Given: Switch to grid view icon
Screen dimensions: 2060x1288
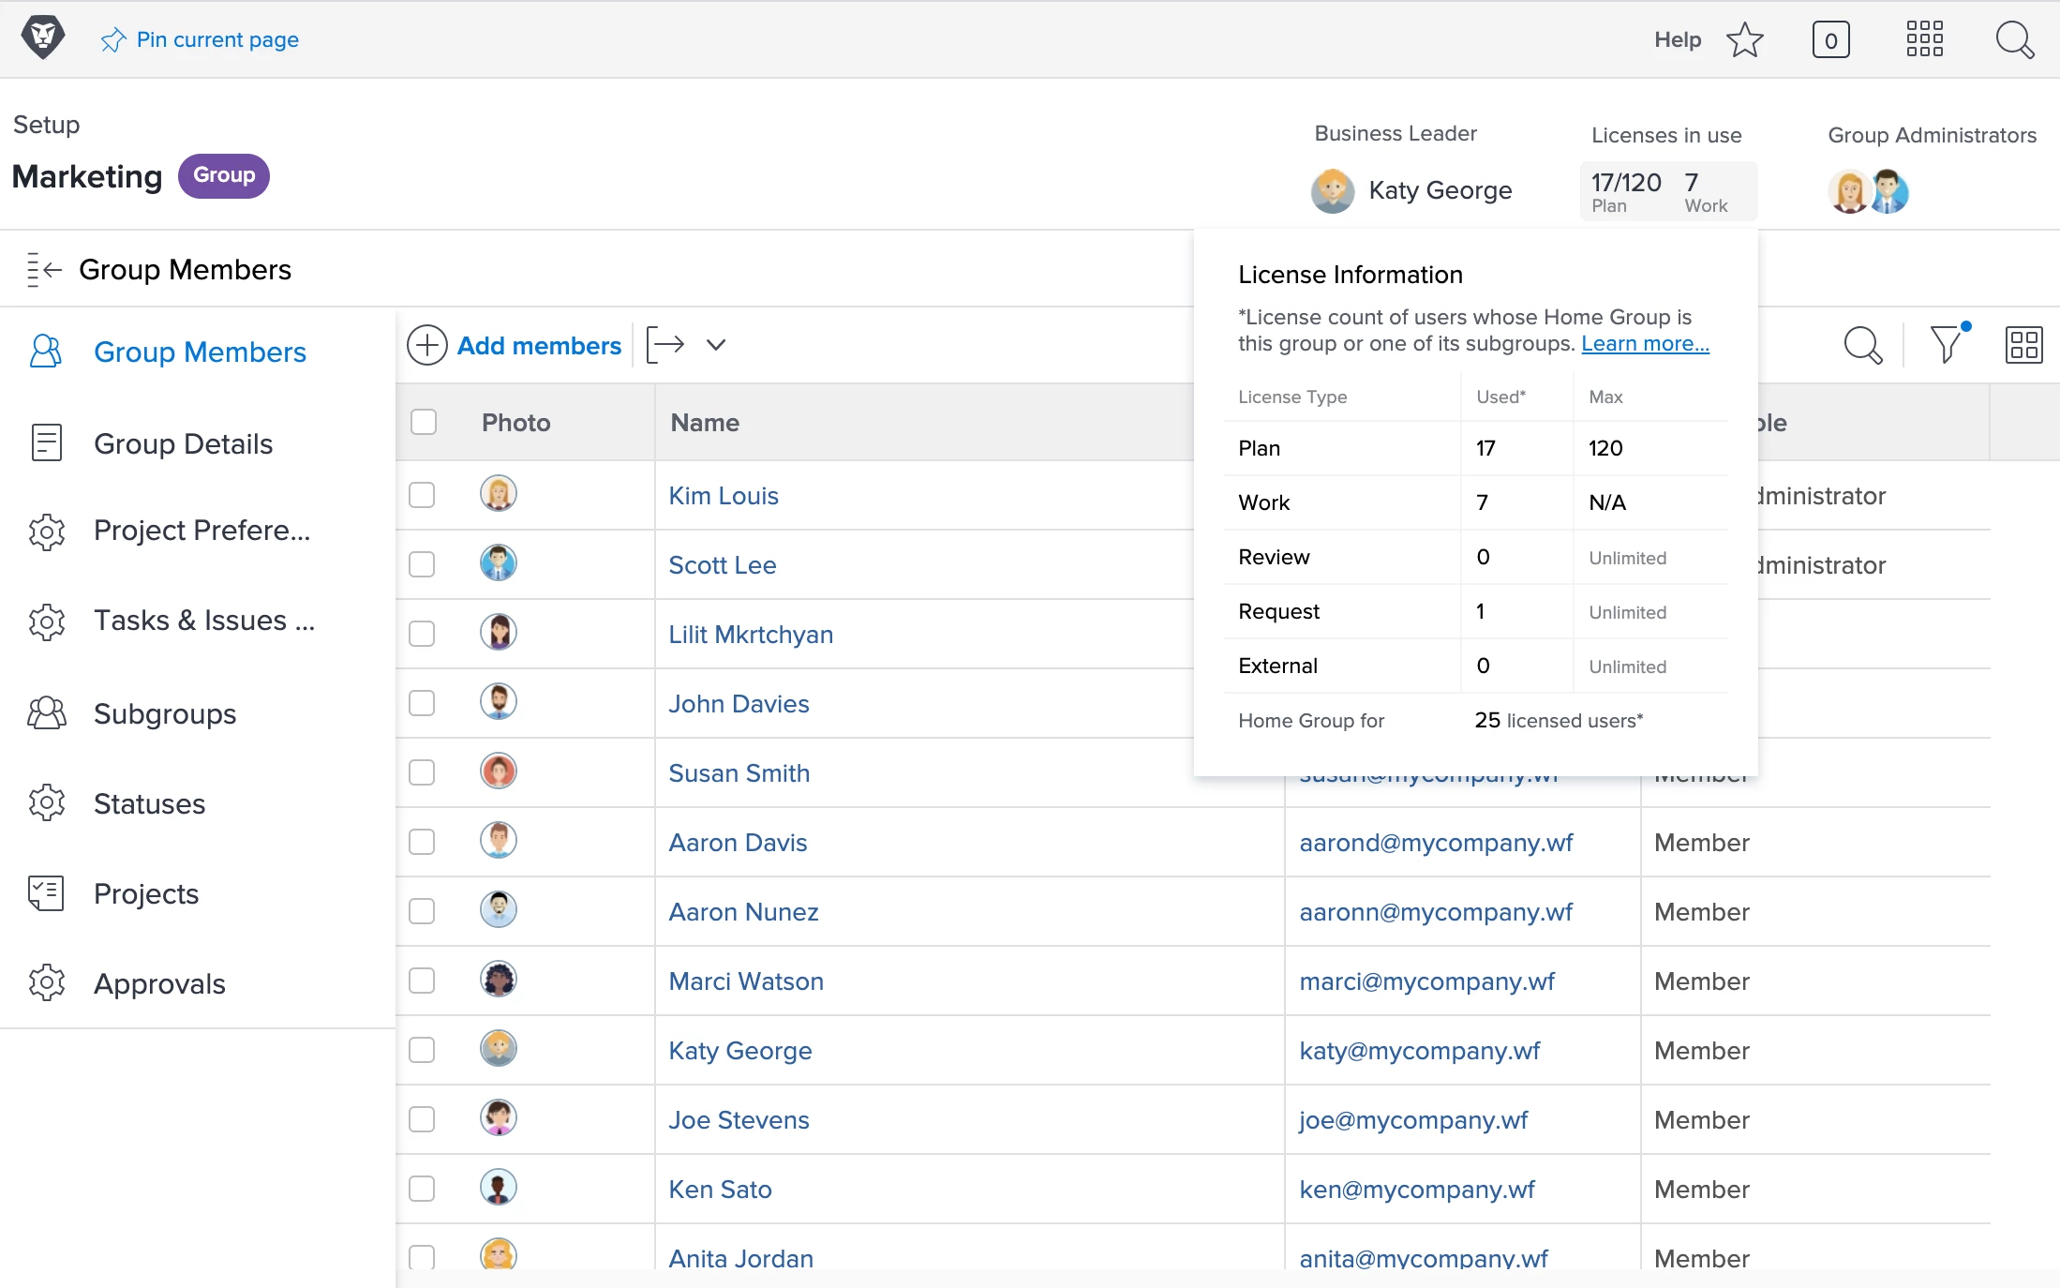Looking at the screenshot, I should pos(2023,344).
